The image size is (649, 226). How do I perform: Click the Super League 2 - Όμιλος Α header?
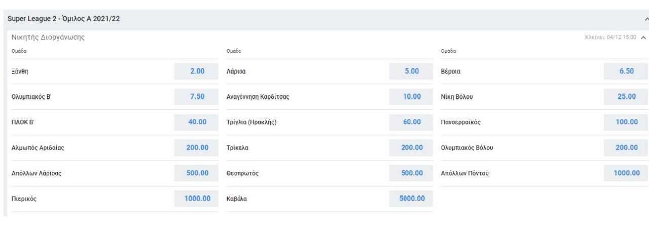[x=63, y=19]
